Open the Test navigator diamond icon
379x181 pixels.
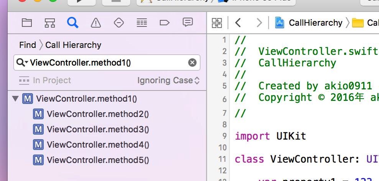click(119, 23)
